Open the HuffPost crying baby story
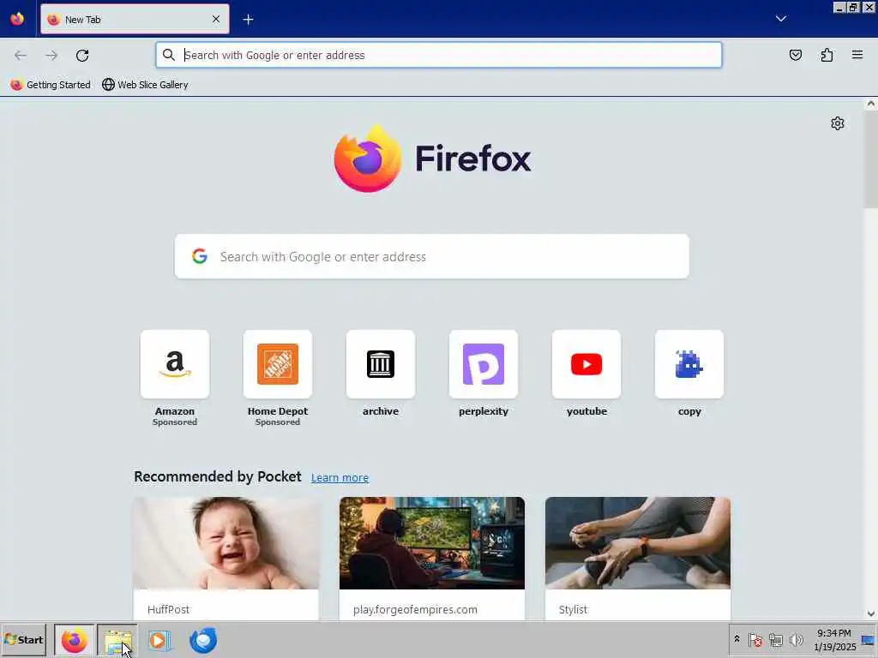Viewport: 878px width, 658px height. (226, 558)
